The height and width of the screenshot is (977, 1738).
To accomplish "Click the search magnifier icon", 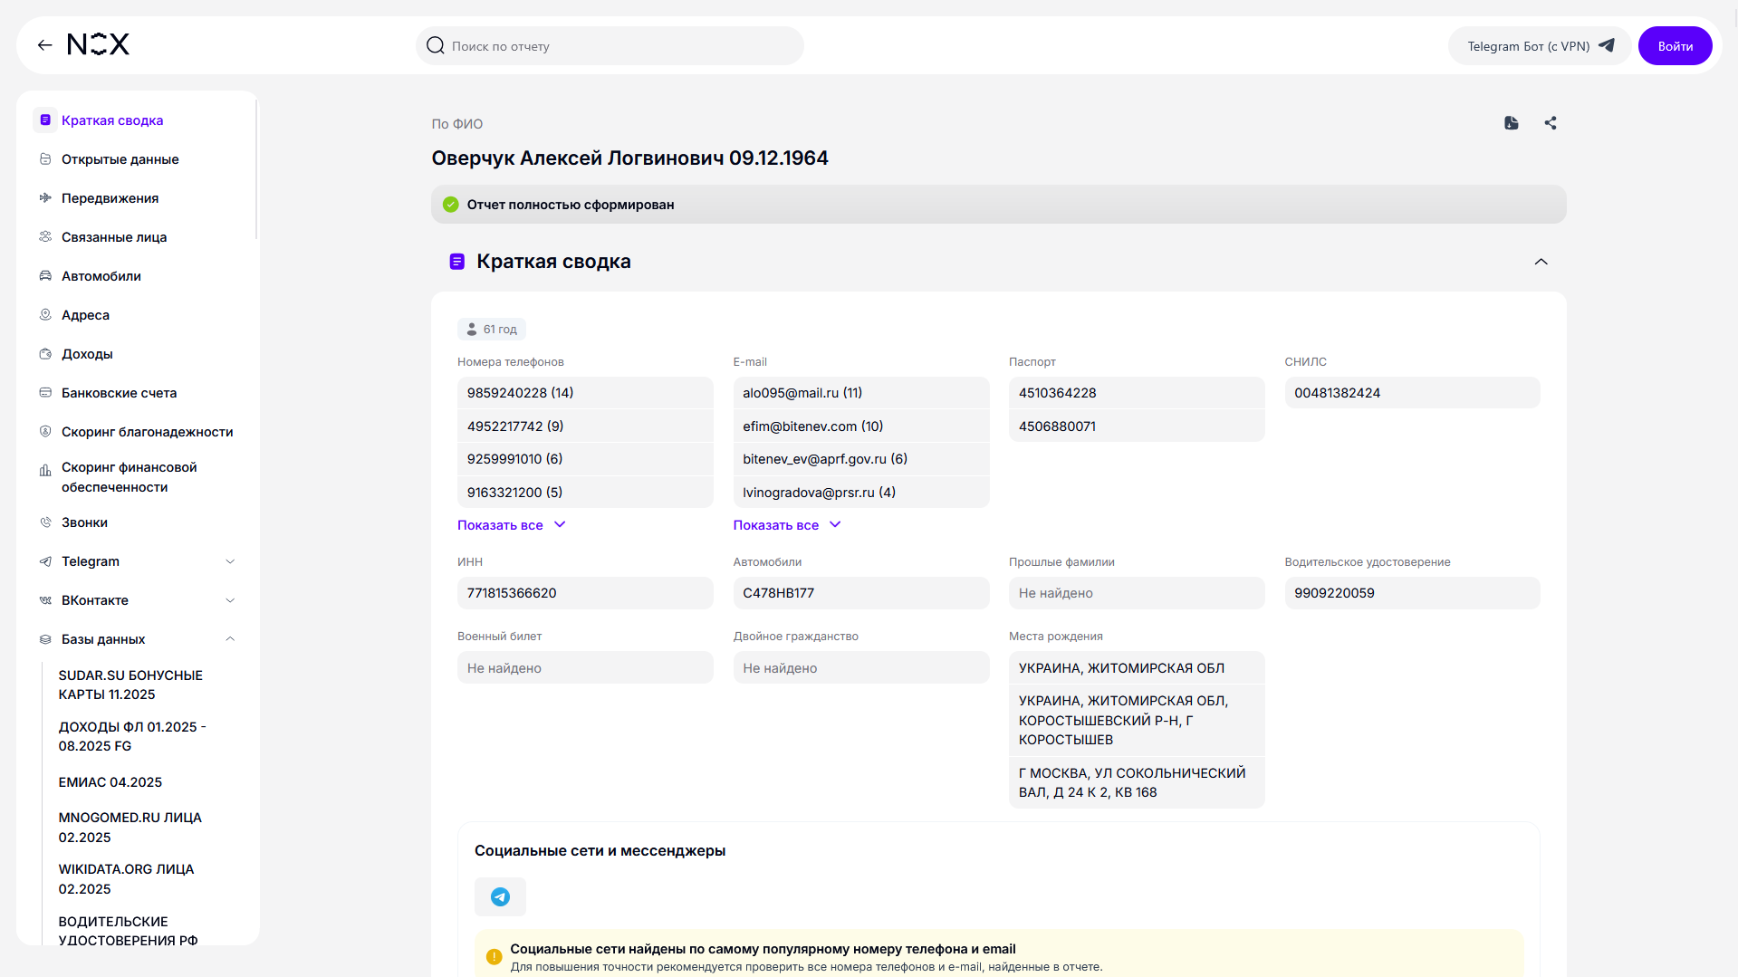I will [x=436, y=45].
